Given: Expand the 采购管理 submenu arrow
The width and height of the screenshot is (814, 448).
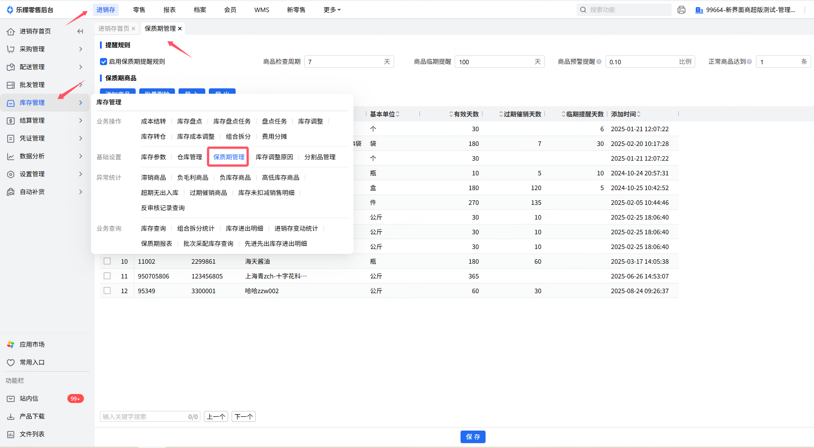Looking at the screenshot, I should tap(81, 49).
